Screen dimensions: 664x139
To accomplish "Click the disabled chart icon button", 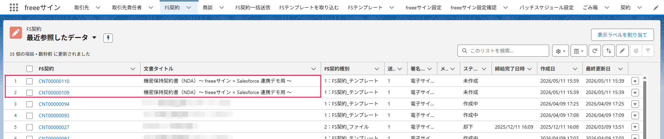I will click(x=636, y=51).
